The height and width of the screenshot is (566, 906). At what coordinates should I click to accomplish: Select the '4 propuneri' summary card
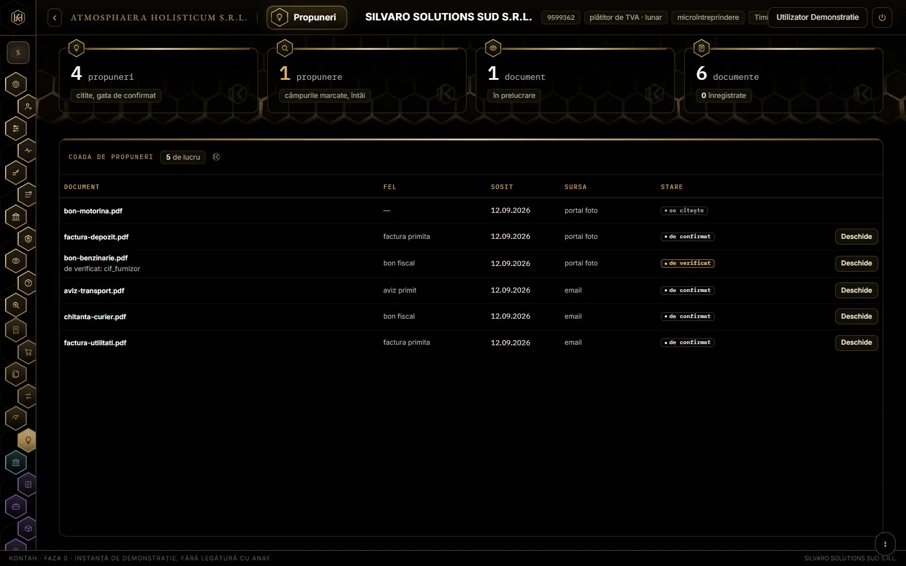tap(159, 80)
